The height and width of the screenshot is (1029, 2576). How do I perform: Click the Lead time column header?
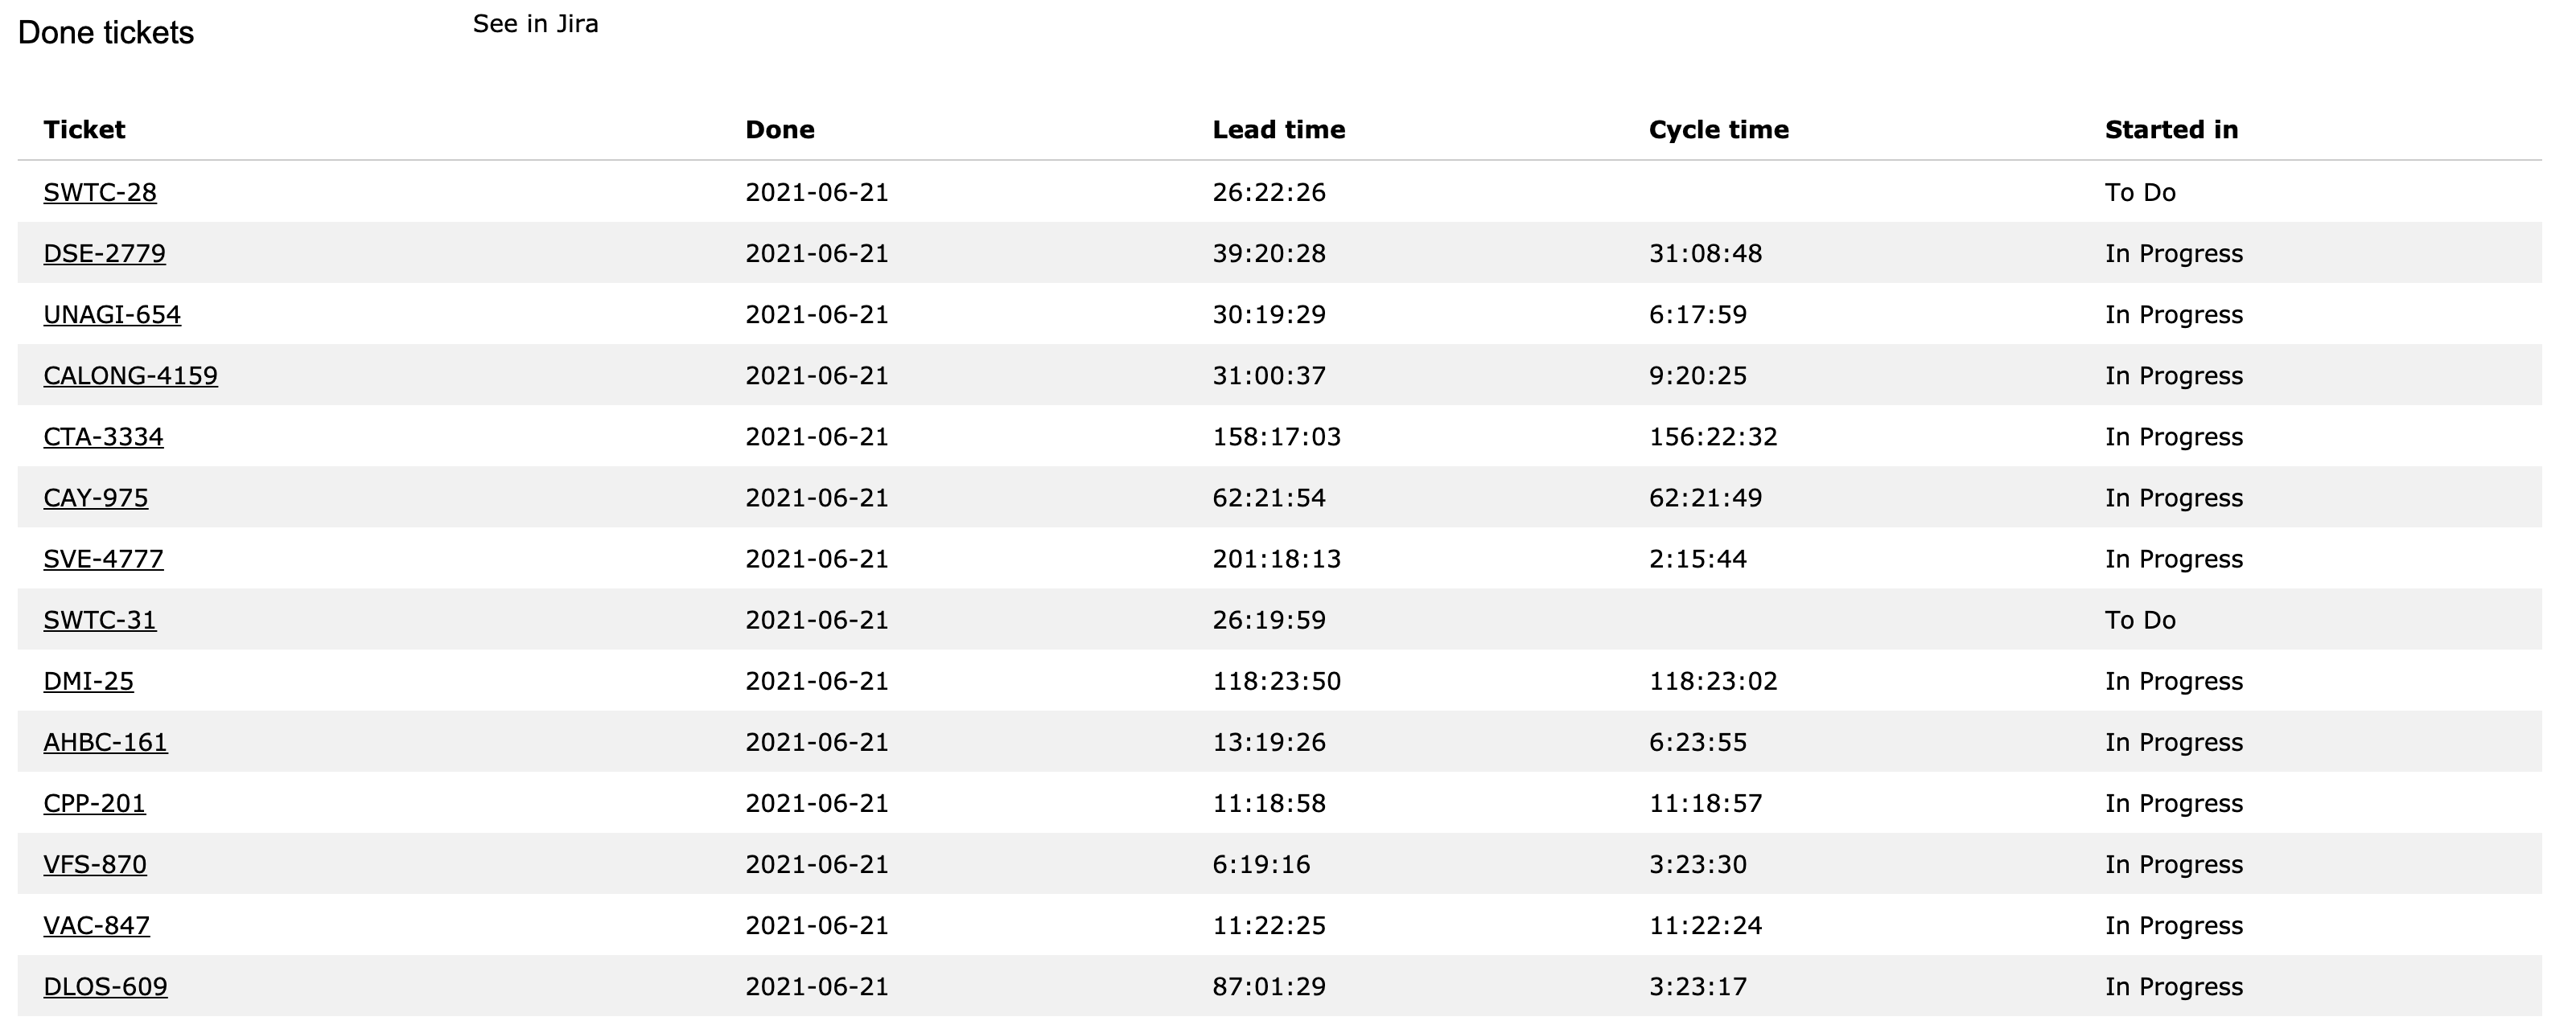(x=1279, y=130)
